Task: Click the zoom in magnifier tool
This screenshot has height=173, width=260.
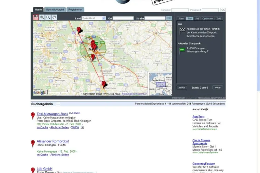Action: [x=42, y=17]
